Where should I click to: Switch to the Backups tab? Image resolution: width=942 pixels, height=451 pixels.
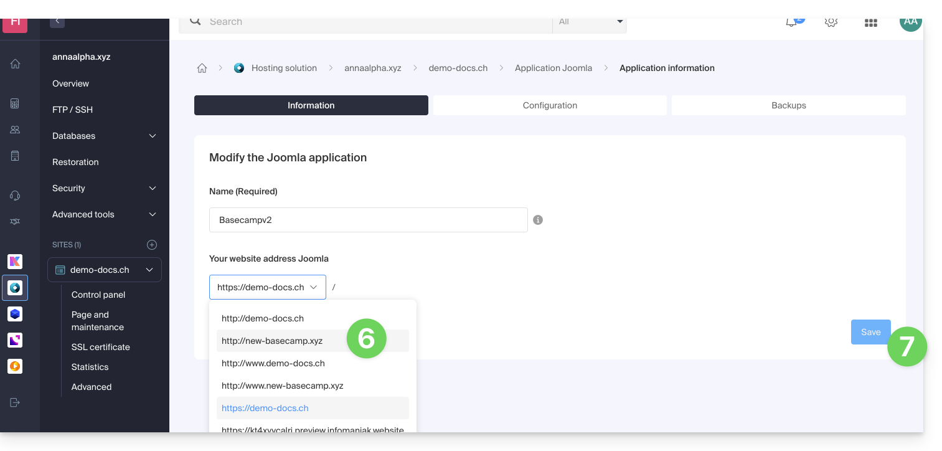(788, 105)
